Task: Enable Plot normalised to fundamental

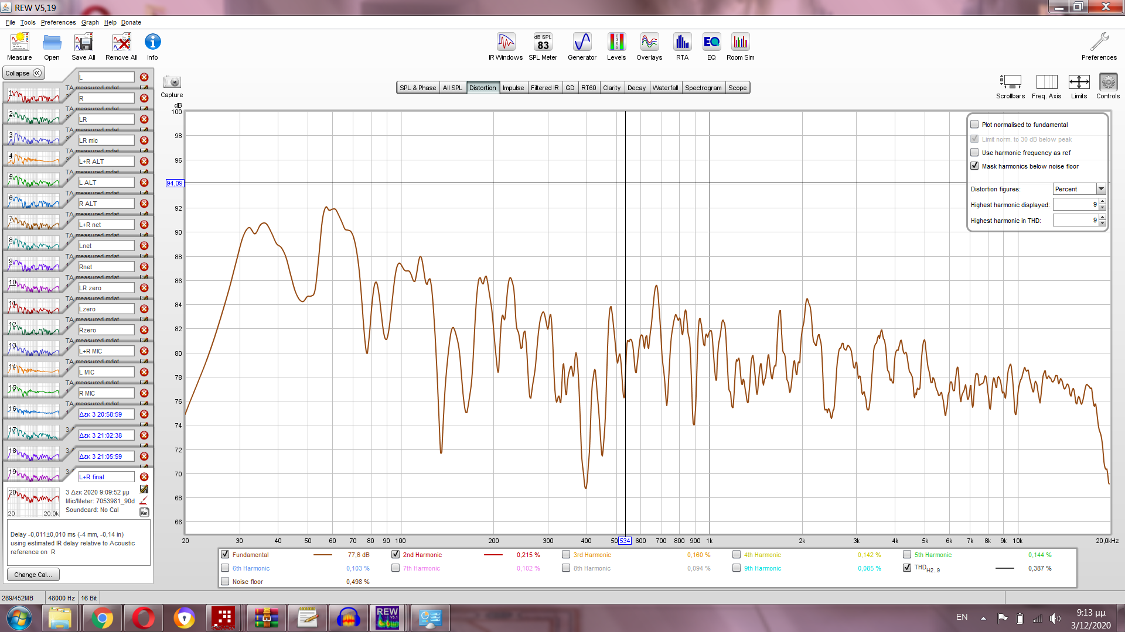Action: click(x=974, y=125)
